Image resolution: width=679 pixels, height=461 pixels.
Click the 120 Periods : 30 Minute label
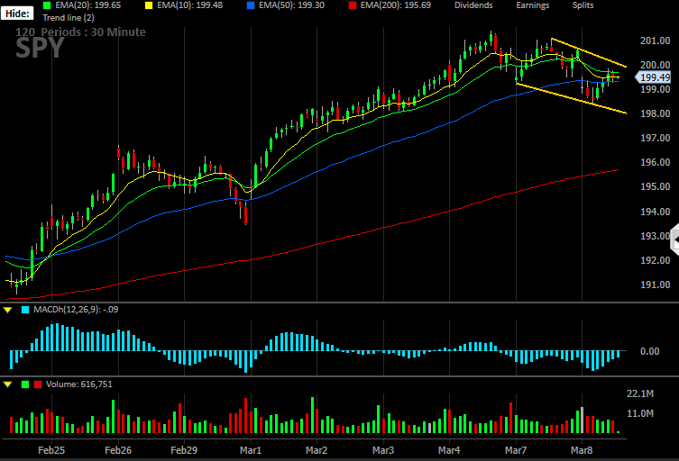[80, 32]
